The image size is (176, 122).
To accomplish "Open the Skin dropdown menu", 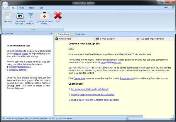I will click(167, 8).
